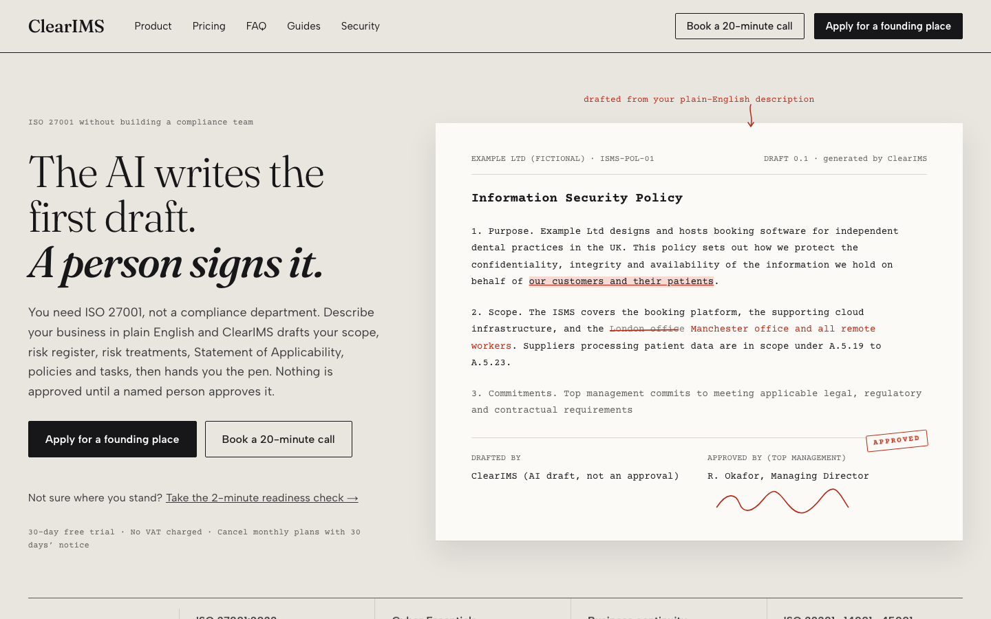The image size is (991, 619).
Task: Take the 2-minute readiness check link
Action: click(x=262, y=498)
